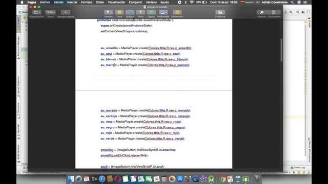Click the date and time display
The width and height of the screenshot is (328, 184).
click(x=224, y=2)
